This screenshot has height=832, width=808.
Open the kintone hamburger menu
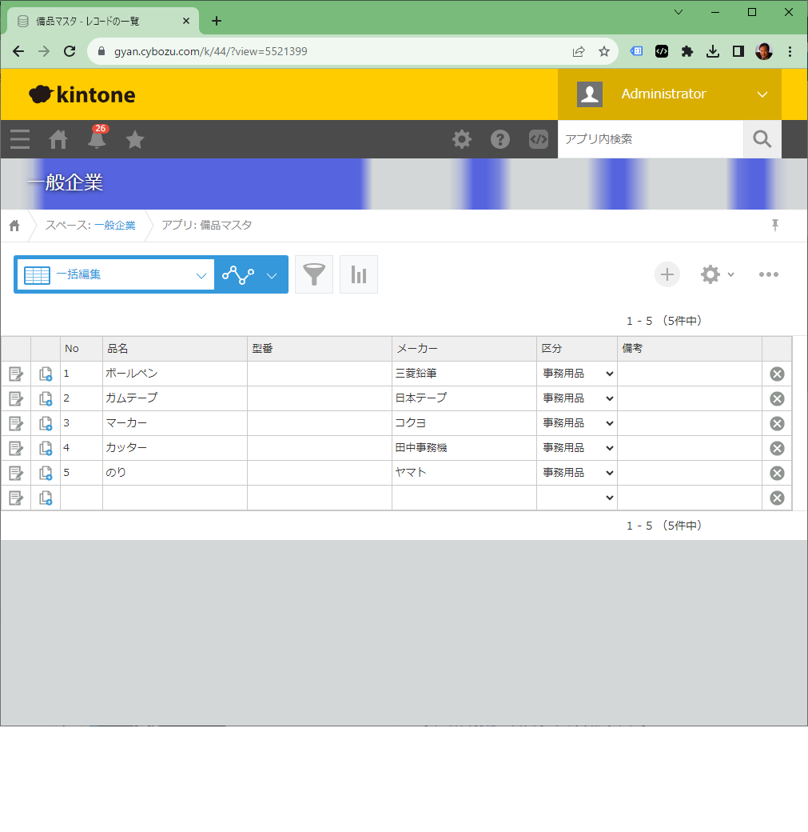tap(20, 140)
